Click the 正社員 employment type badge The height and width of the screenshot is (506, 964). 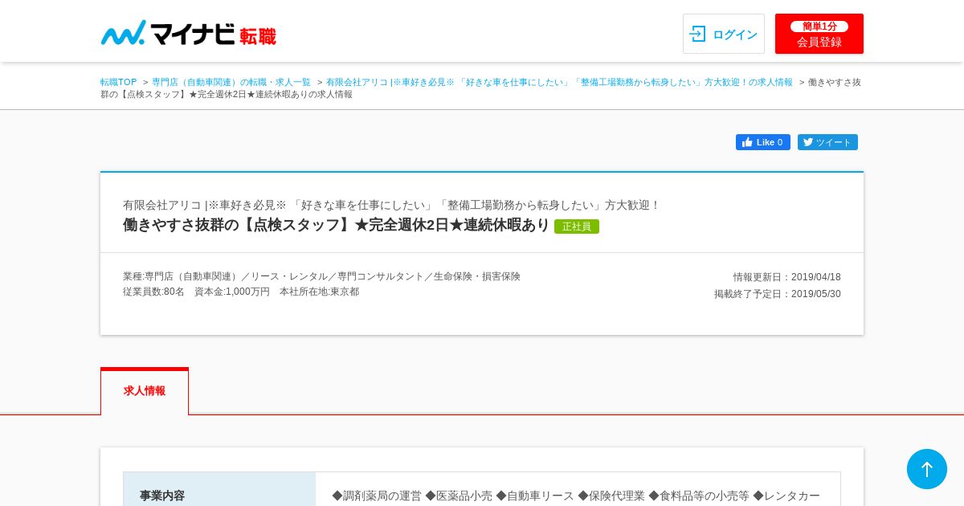tap(577, 226)
